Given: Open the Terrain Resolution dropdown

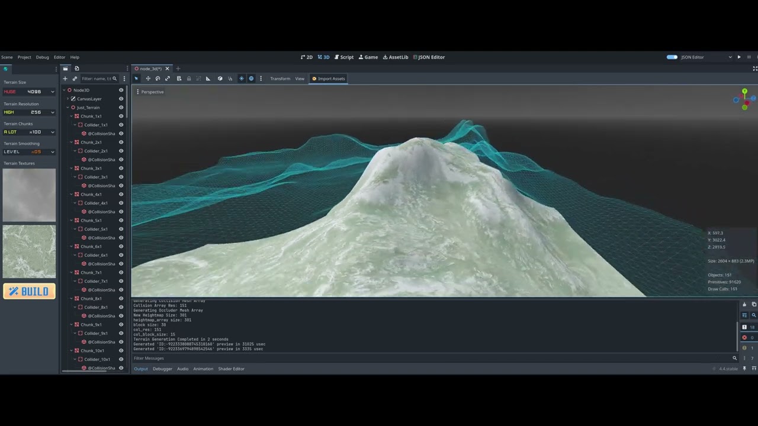Looking at the screenshot, I should (29, 112).
